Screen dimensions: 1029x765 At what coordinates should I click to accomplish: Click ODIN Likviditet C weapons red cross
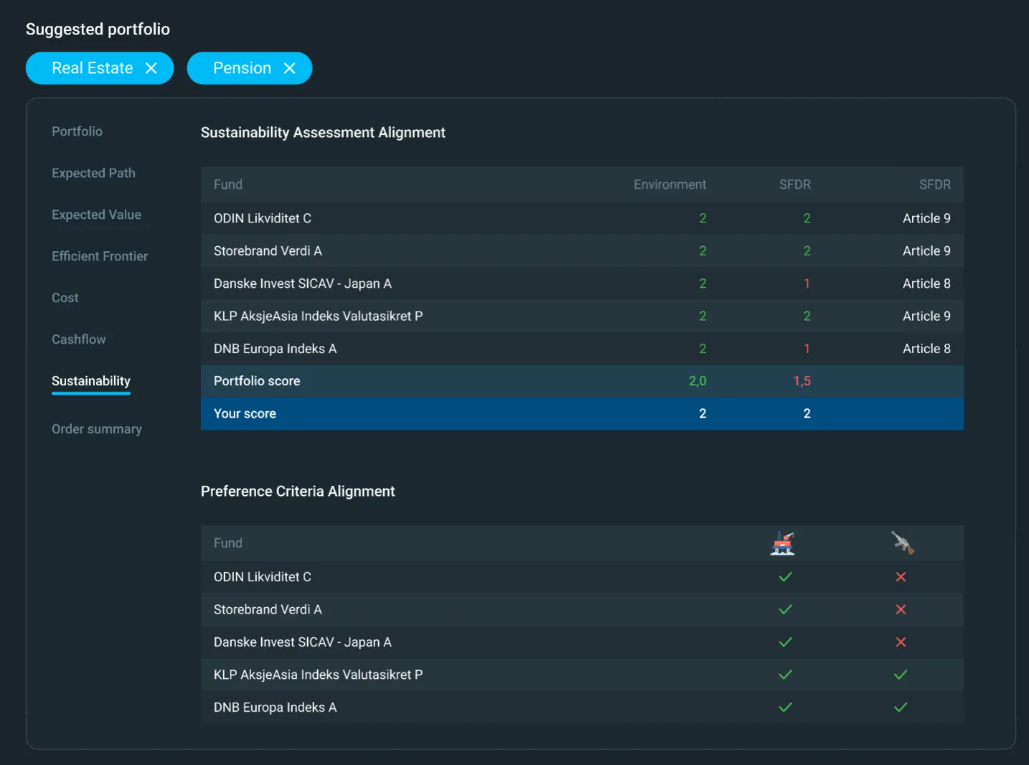tap(901, 577)
